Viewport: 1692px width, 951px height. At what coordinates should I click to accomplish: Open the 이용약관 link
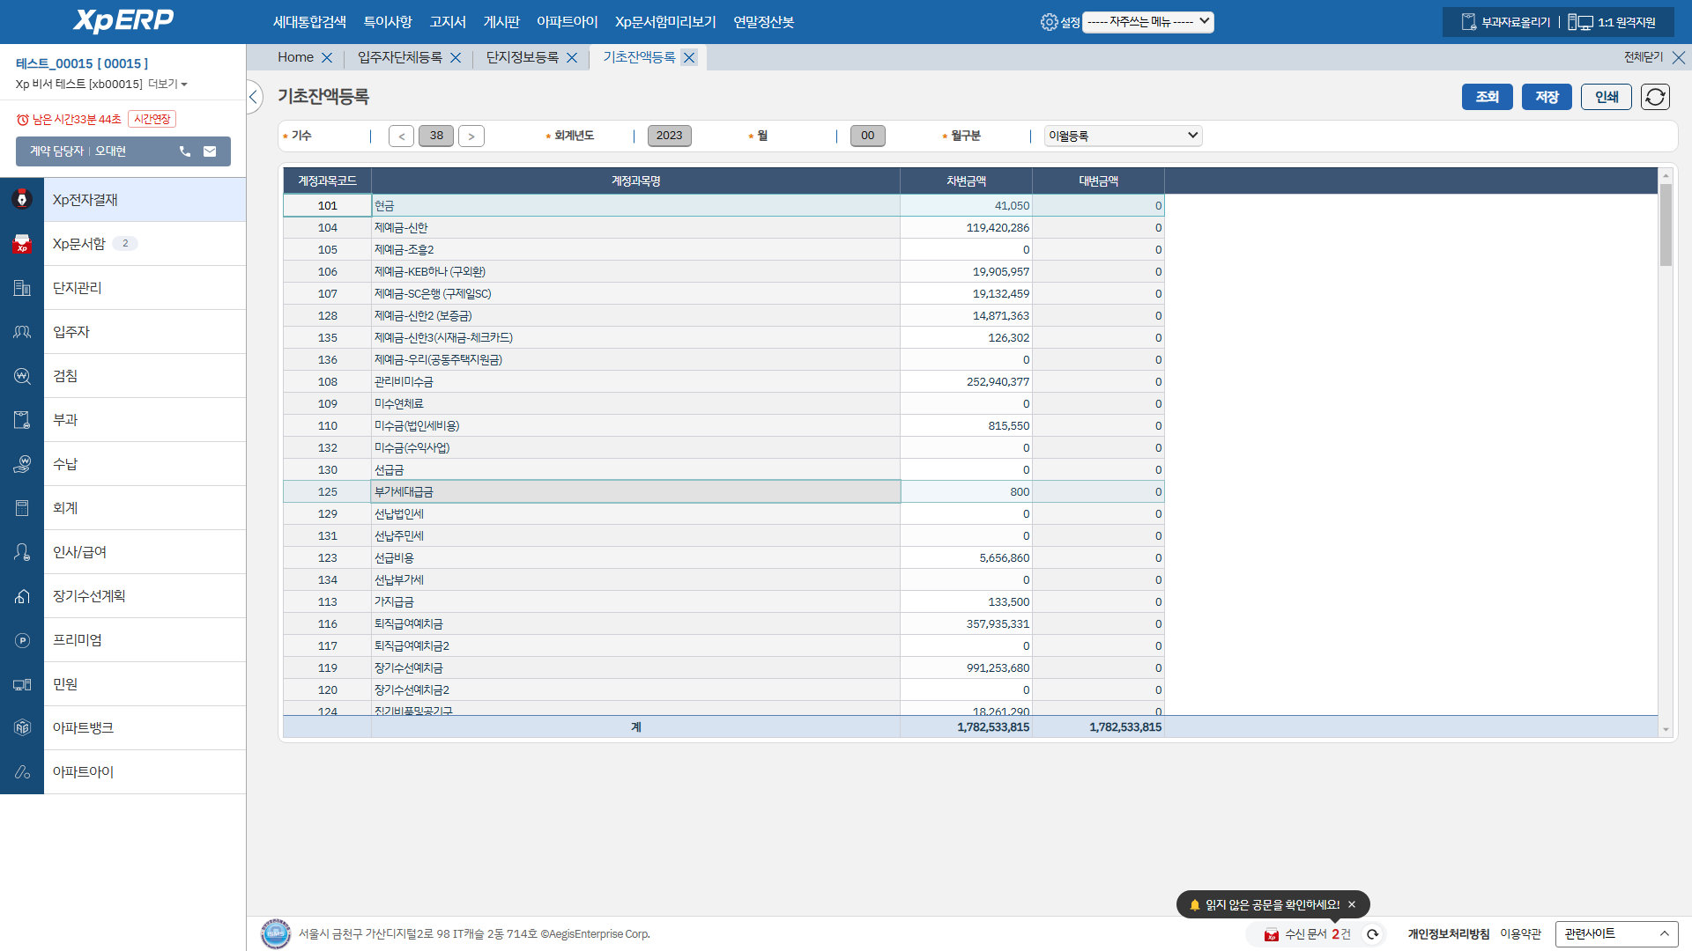[x=1520, y=934]
